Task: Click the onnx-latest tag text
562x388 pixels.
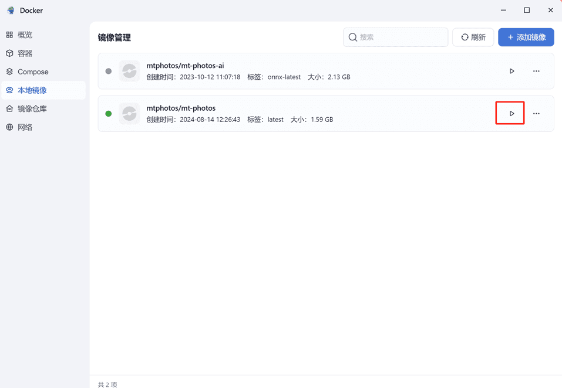Action: pos(284,77)
